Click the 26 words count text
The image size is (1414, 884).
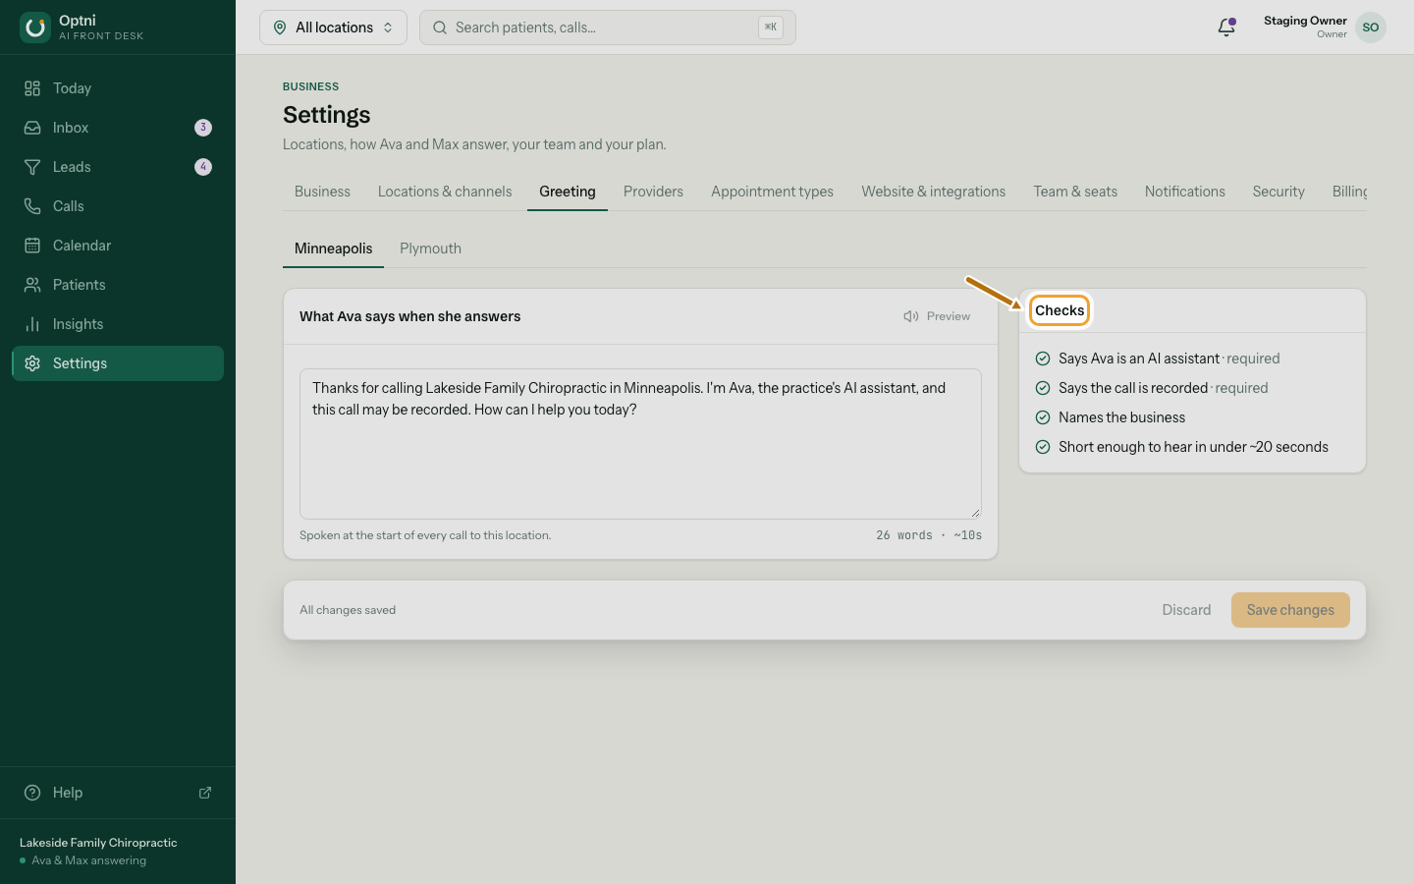point(904,535)
